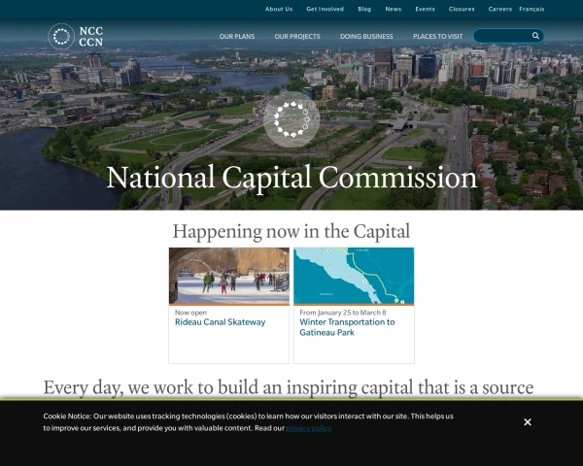
Task: Open the Gatineau Park map thumbnail
Action: [x=354, y=276]
